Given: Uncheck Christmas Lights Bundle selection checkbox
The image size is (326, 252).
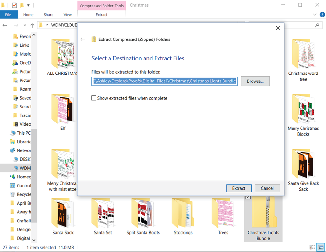Looking at the screenshot, I should [x=248, y=197].
